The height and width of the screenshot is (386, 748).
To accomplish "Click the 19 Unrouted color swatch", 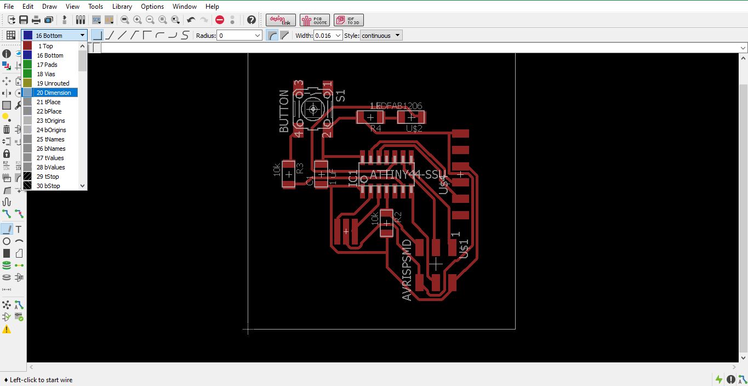I will [27, 83].
